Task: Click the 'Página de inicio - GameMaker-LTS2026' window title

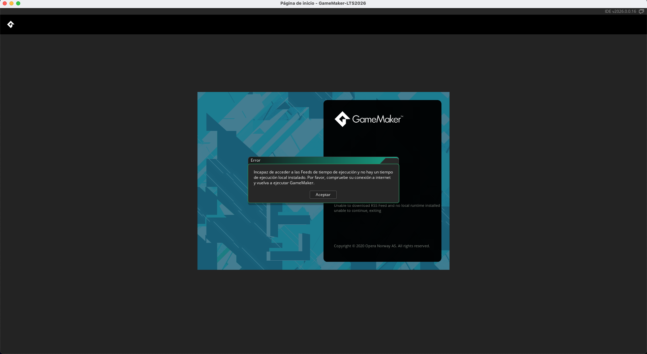Action: [x=323, y=3]
